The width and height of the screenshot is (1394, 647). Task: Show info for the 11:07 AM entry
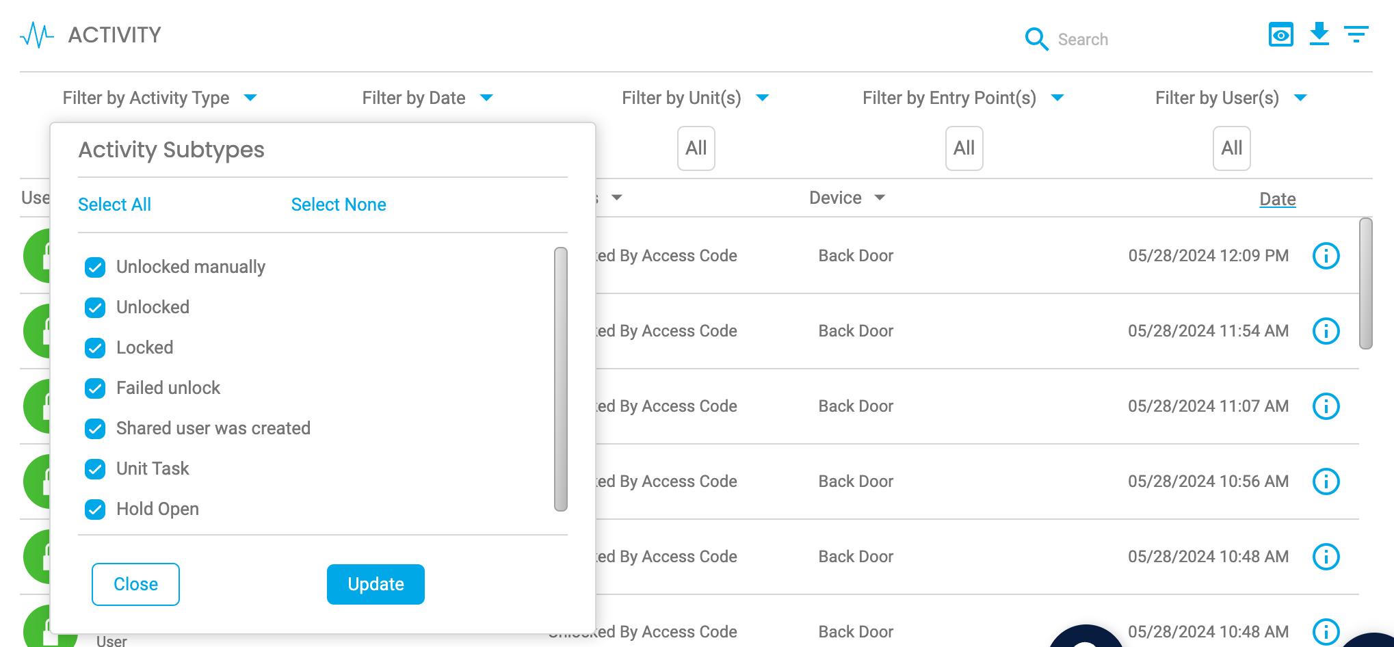(x=1326, y=406)
